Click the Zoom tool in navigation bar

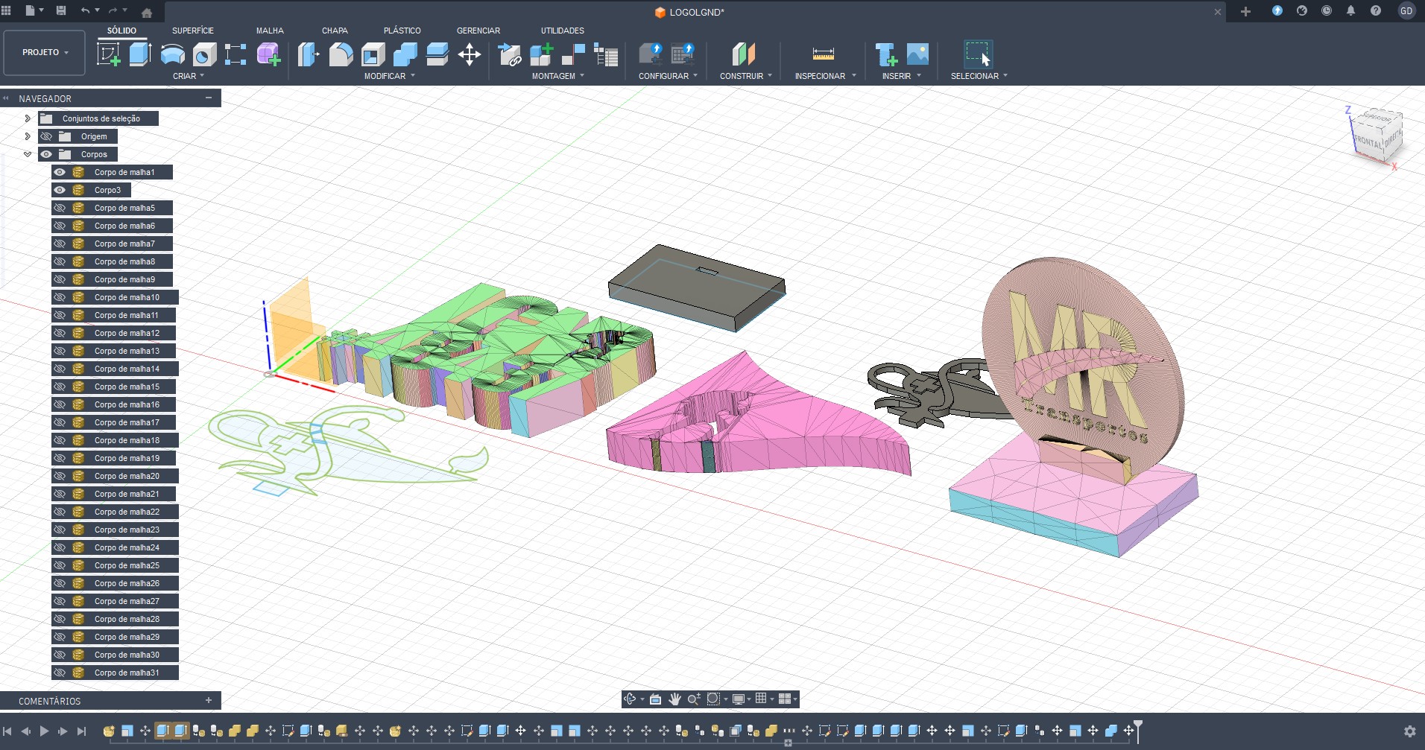coord(694,699)
